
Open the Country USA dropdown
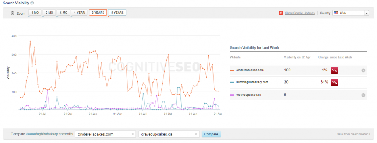click(350, 13)
